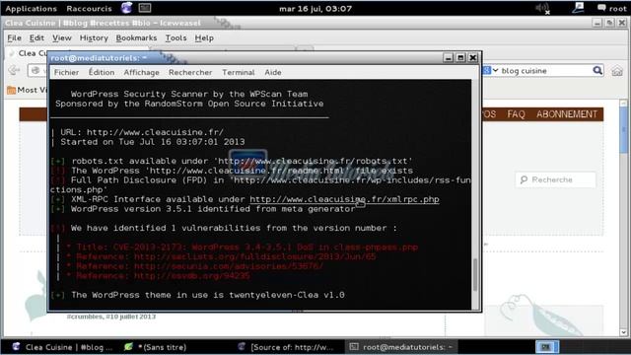631x355 pixels.
Task: Open the root user chat menu
Action: pos(612,8)
